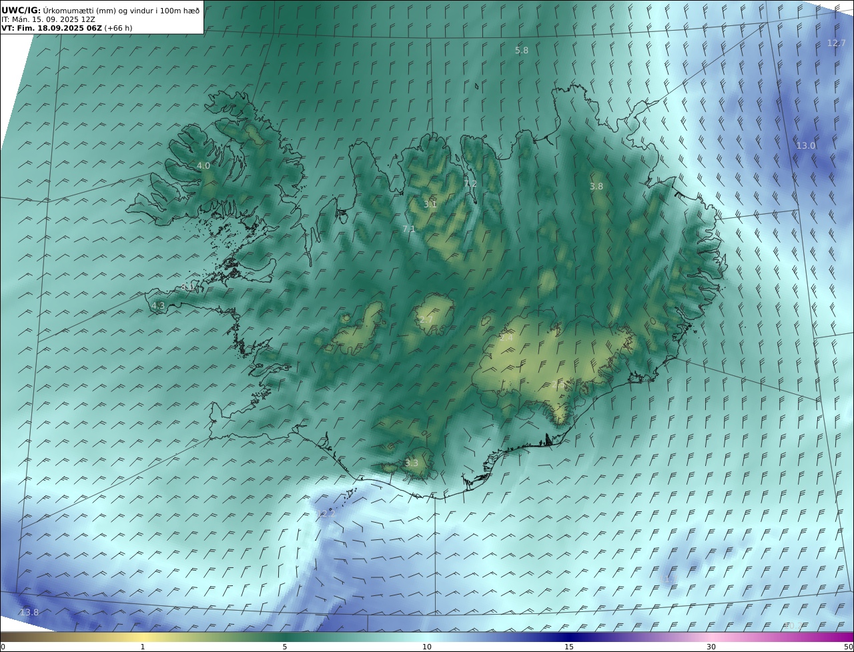Pick the dark navy colour above the 15 tick
The height and width of the screenshot is (652, 854).
click(x=569, y=637)
